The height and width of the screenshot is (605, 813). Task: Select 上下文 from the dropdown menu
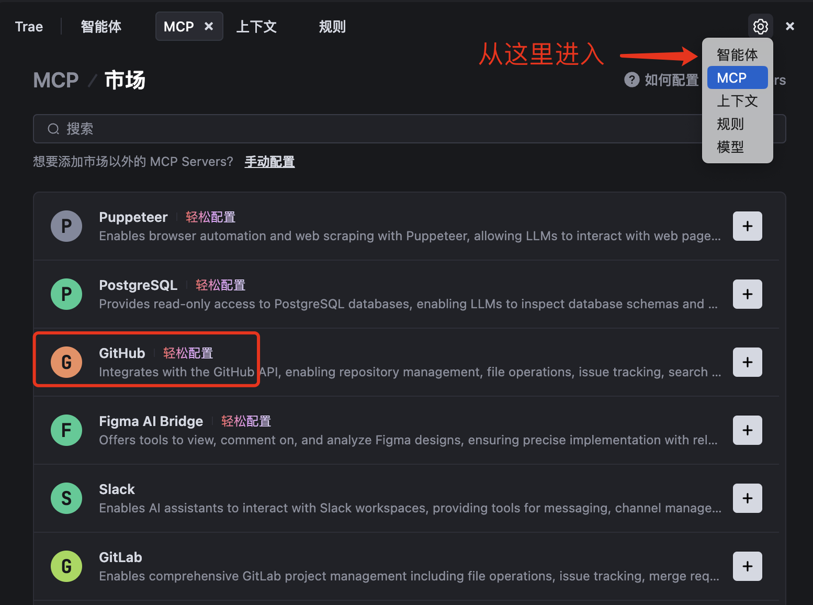pyautogui.click(x=737, y=101)
